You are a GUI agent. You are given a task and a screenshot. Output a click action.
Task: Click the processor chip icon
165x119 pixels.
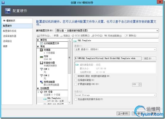(41, 50)
